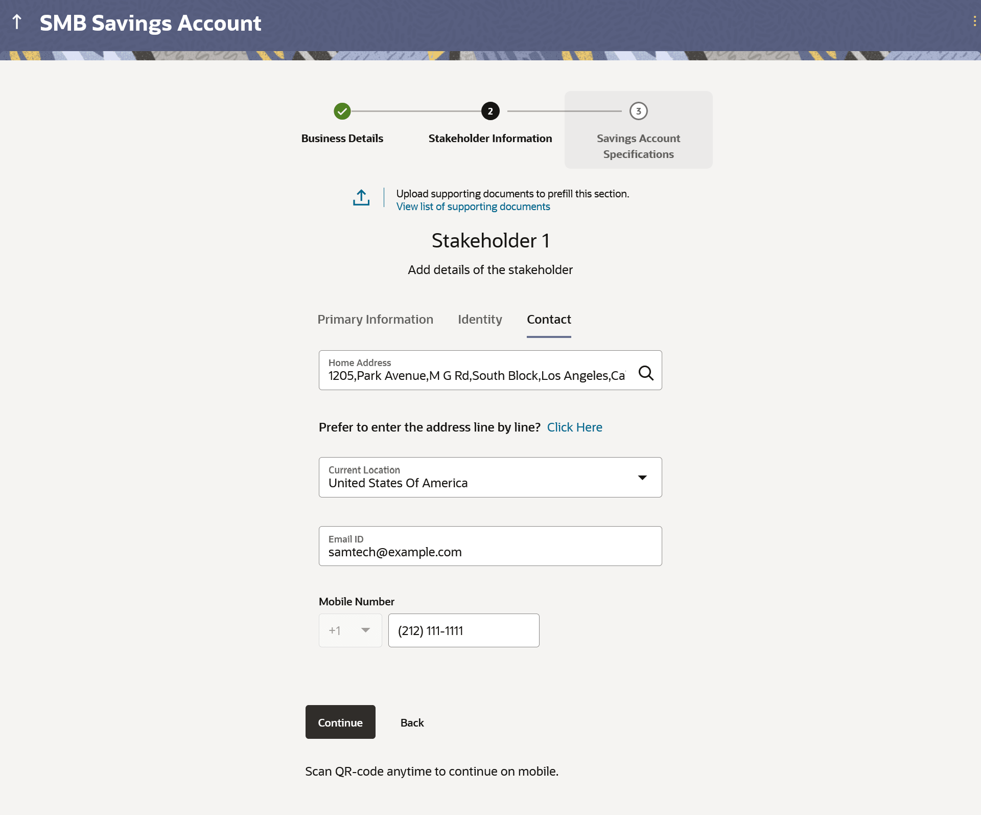The width and height of the screenshot is (981, 815).
Task: Click the address search magnifier icon
Action: (646, 373)
